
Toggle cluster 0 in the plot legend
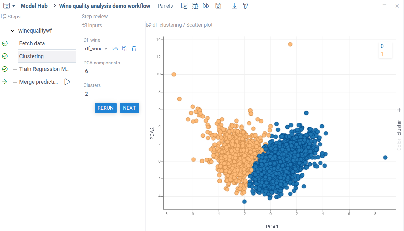(382, 46)
